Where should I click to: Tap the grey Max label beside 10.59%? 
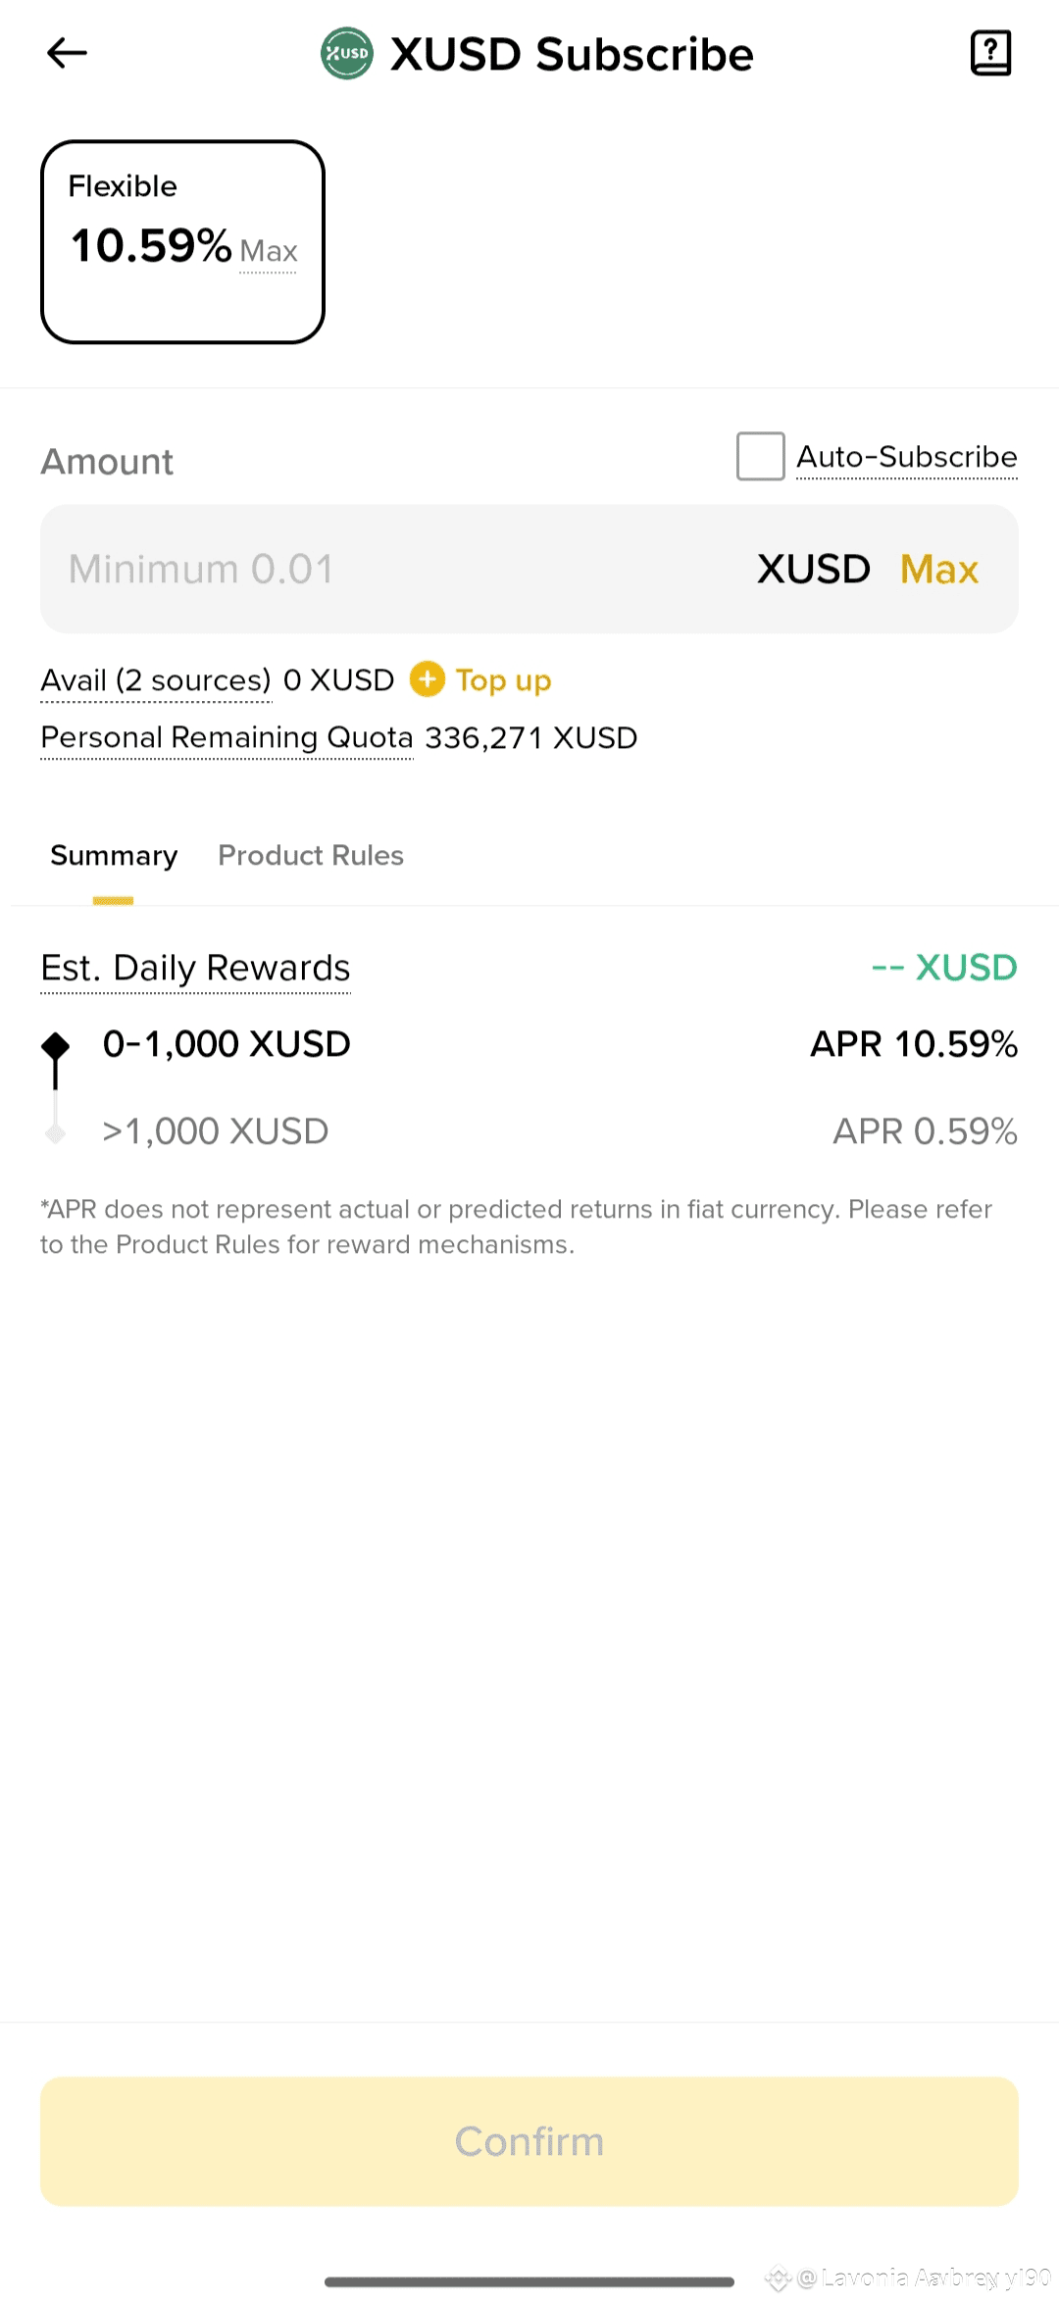[x=268, y=252]
